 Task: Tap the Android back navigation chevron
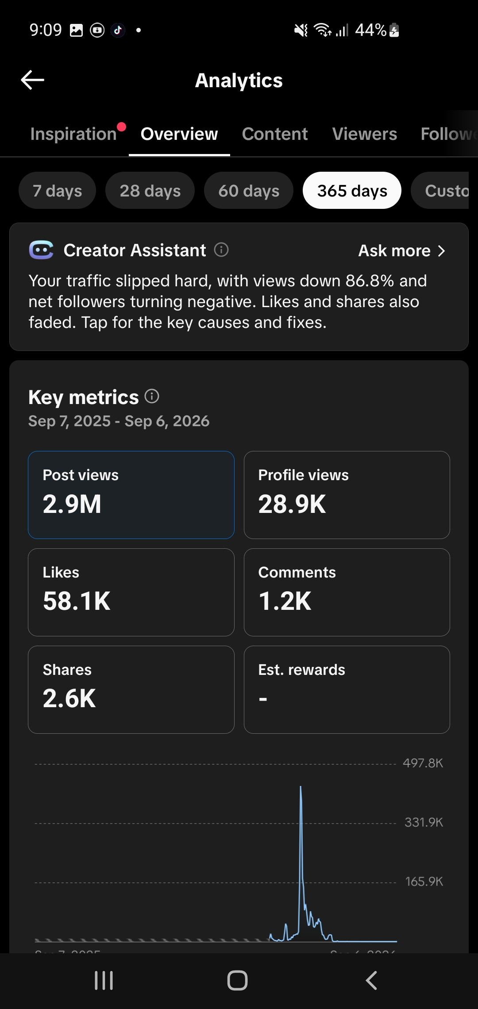pyautogui.click(x=372, y=980)
